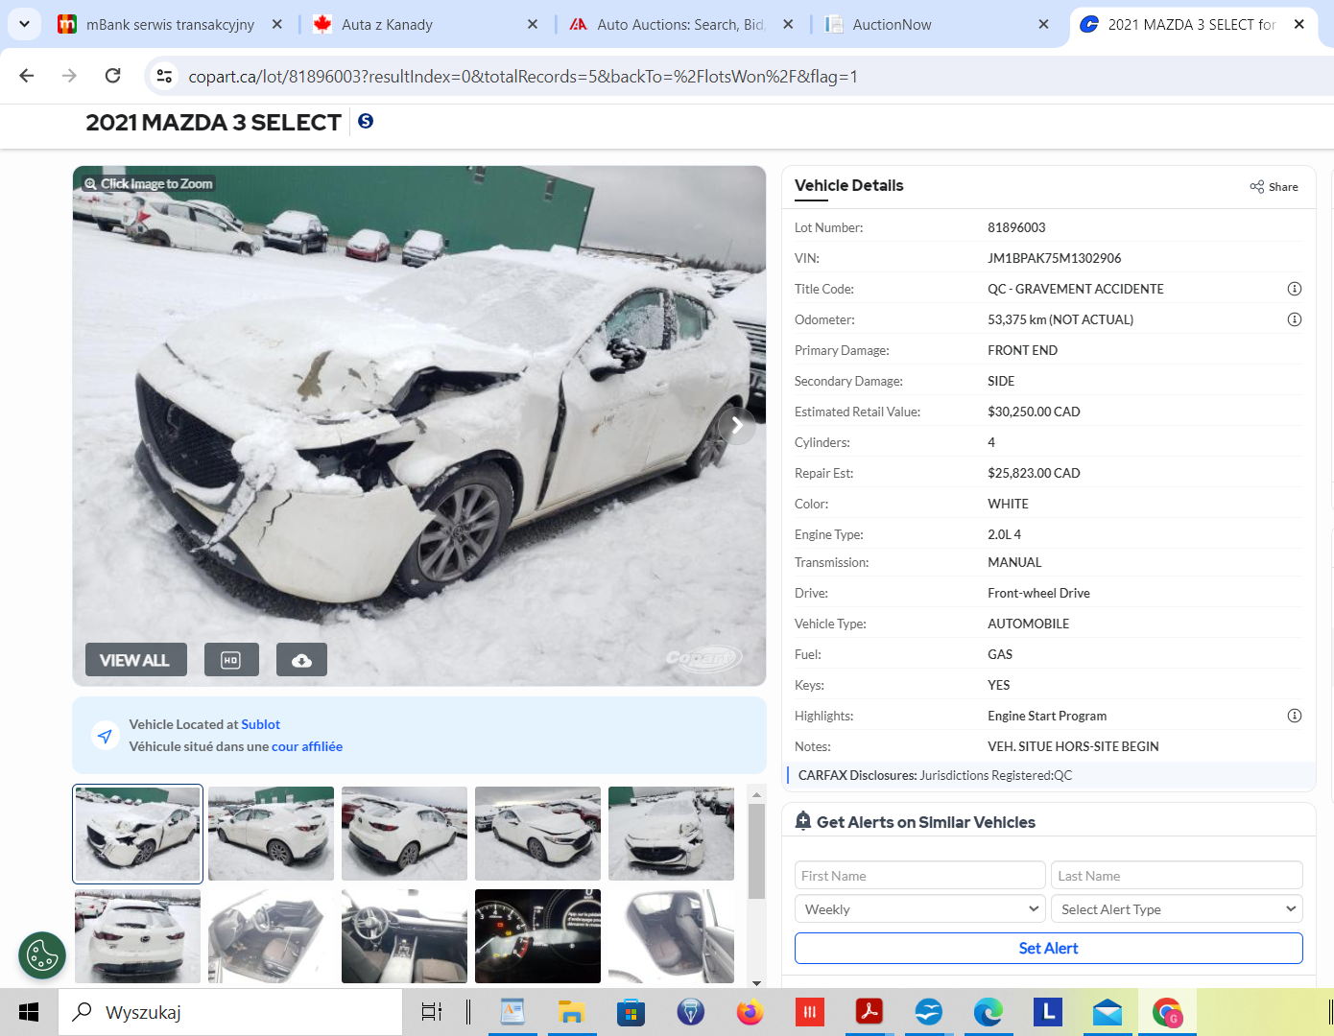Open the Weekly frequency dropdown

(x=919, y=909)
